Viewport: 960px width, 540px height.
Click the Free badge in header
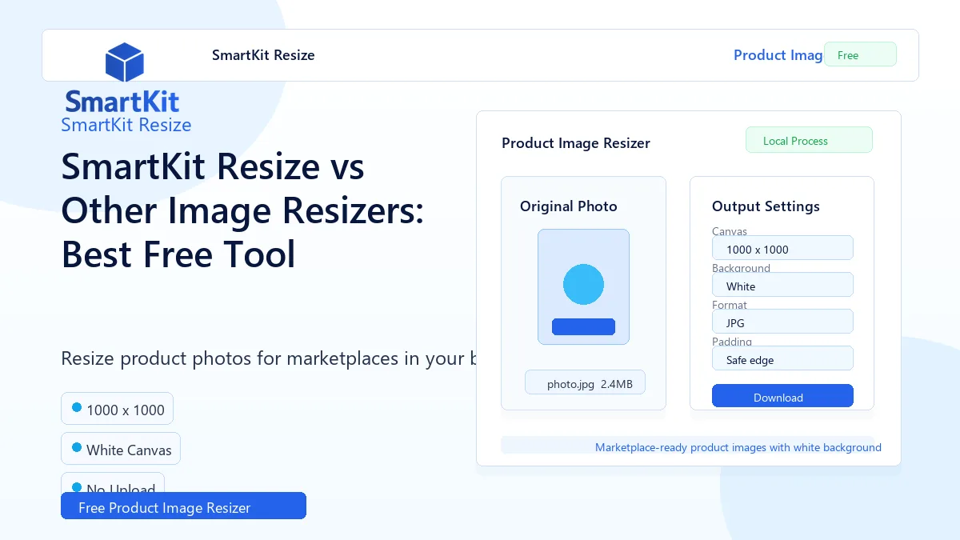(860, 54)
